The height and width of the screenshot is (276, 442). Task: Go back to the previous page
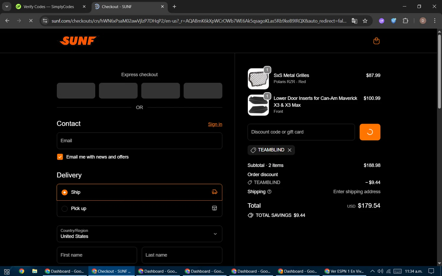coord(7,21)
